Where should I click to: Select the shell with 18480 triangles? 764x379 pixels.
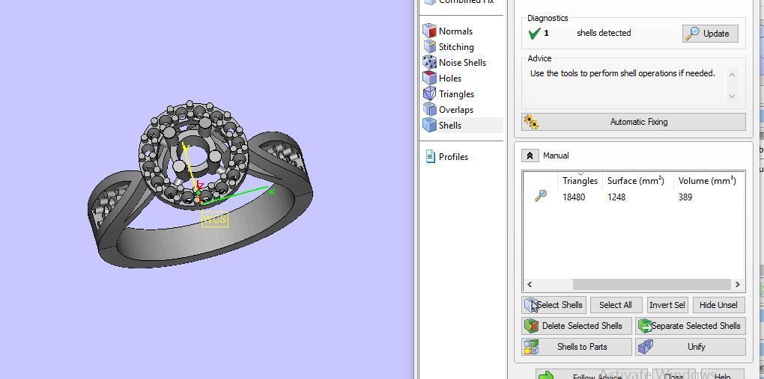[x=574, y=197]
